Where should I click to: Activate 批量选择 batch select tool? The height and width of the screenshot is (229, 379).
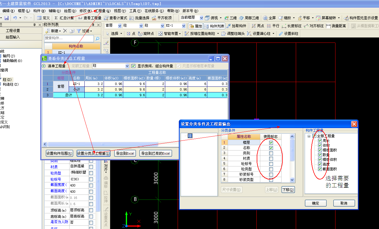pos(139,18)
